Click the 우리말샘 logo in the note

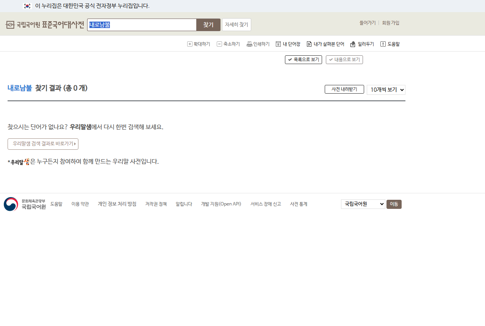tap(20, 162)
